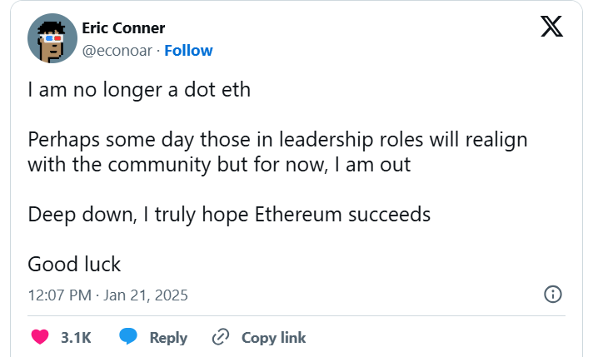Click the "I am no longer a dot eth" line
Image resolution: width=598 pixels, height=357 pixels.
(x=139, y=90)
